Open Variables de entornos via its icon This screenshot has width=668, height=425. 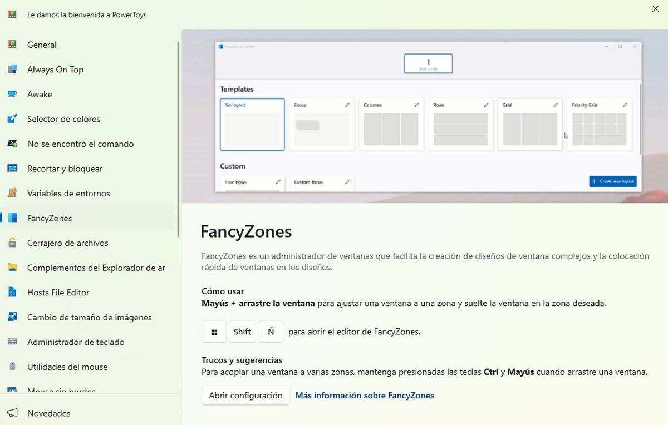[x=12, y=193]
